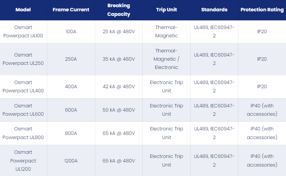Click the Model column header
This screenshot has width=286, height=176.
pos(23,10)
